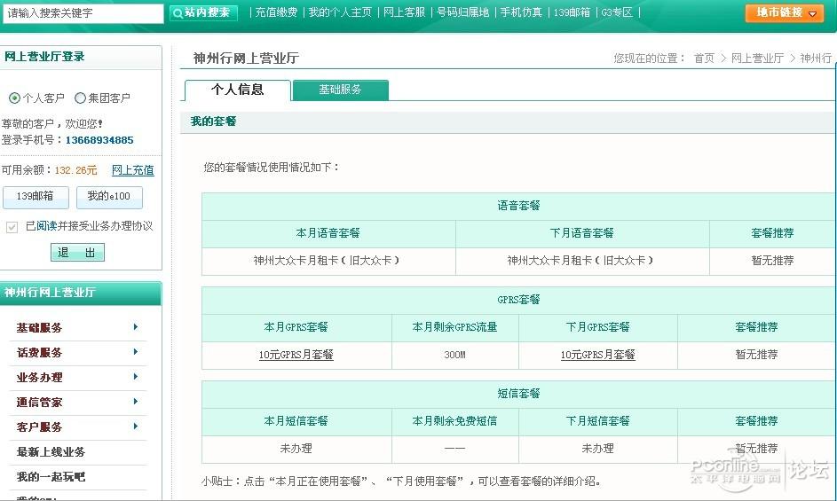The height and width of the screenshot is (501, 837).
Task: Open 号码归属地 in top navigation
Action: click(462, 12)
